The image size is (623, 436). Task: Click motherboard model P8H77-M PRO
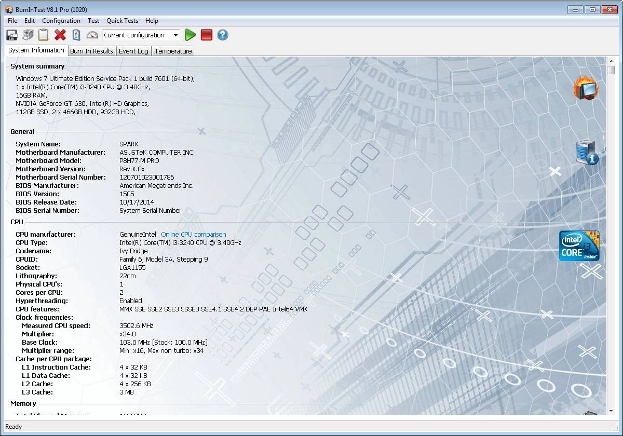coord(139,161)
